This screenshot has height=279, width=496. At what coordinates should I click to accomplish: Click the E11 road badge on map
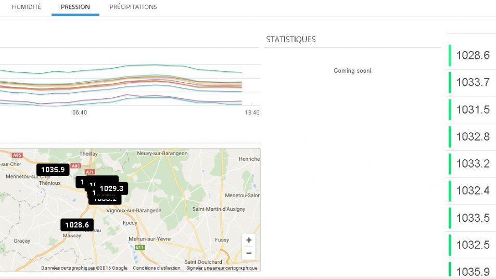pyautogui.click(x=139, y=247)
